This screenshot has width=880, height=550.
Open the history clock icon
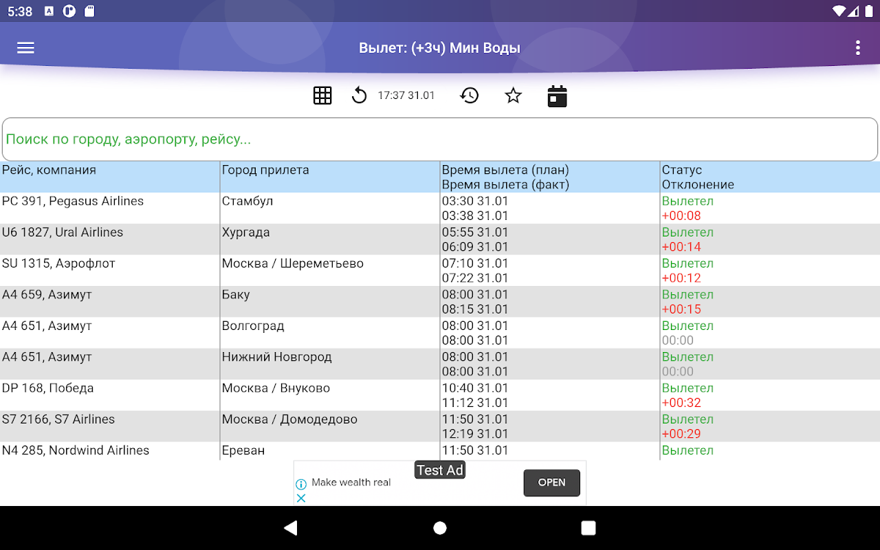click(x=470, y=96)
